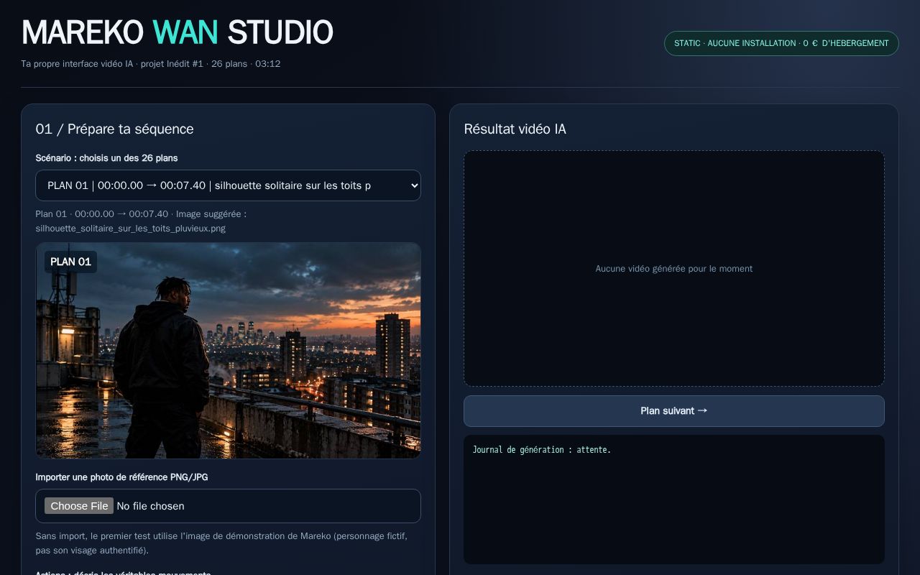Click the 'Plan suivant →' button
The image size is (920, 575).
point(673,411)
